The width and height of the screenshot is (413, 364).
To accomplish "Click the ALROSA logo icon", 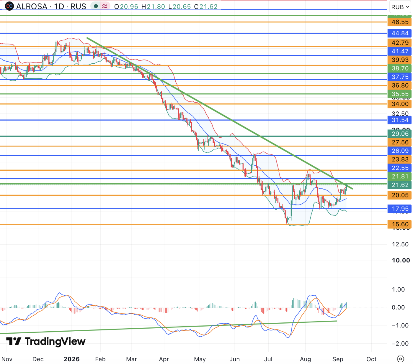I will coord(9,6).
